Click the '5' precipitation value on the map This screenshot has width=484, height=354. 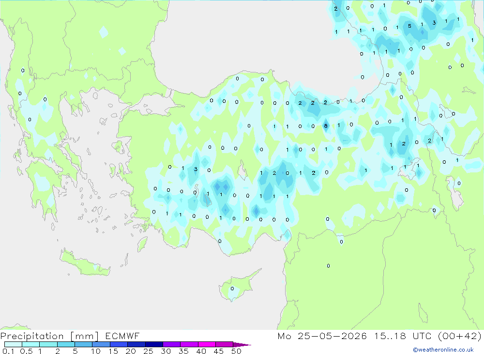[x=409, y=26]
